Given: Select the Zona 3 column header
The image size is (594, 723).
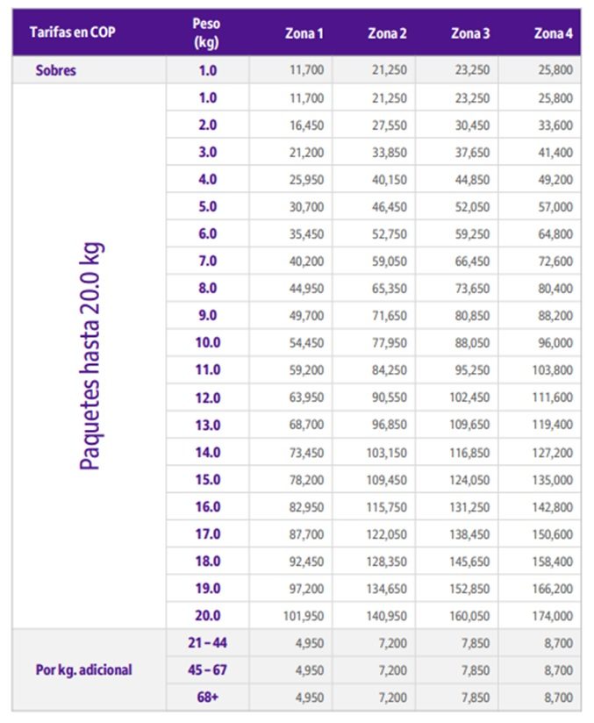Looking at the screenshot, I should pos(470,33).
